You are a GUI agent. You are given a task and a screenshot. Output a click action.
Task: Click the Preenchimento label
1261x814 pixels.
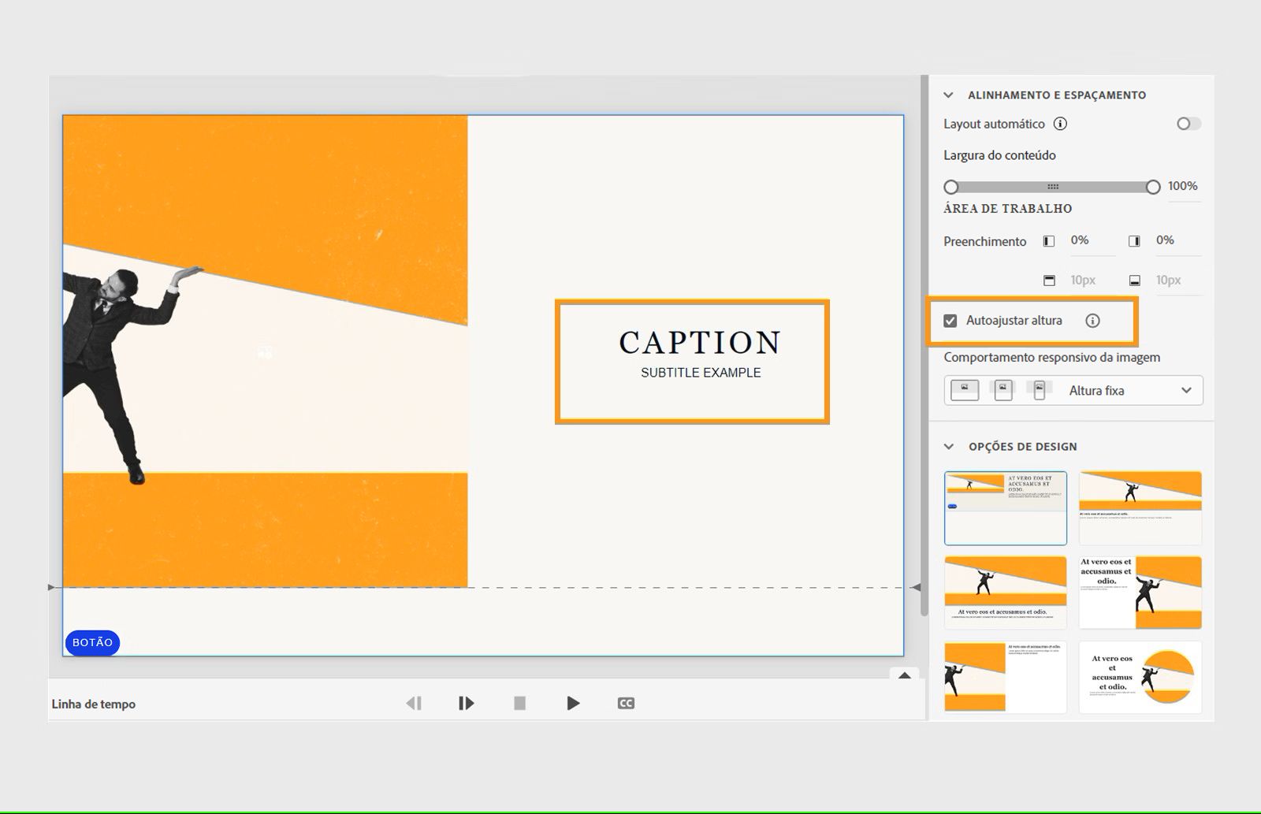(x=985, y=242)
